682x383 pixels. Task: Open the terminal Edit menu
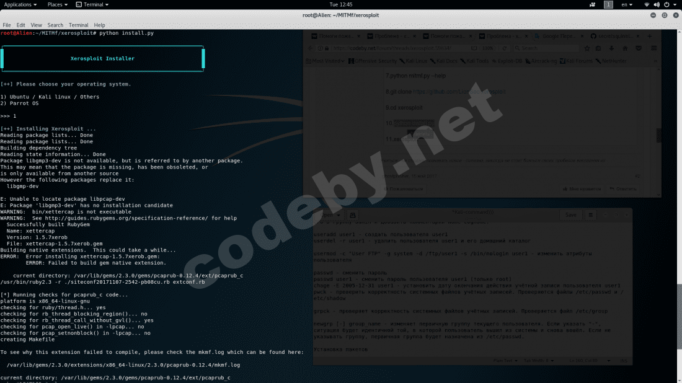(20, 25)
